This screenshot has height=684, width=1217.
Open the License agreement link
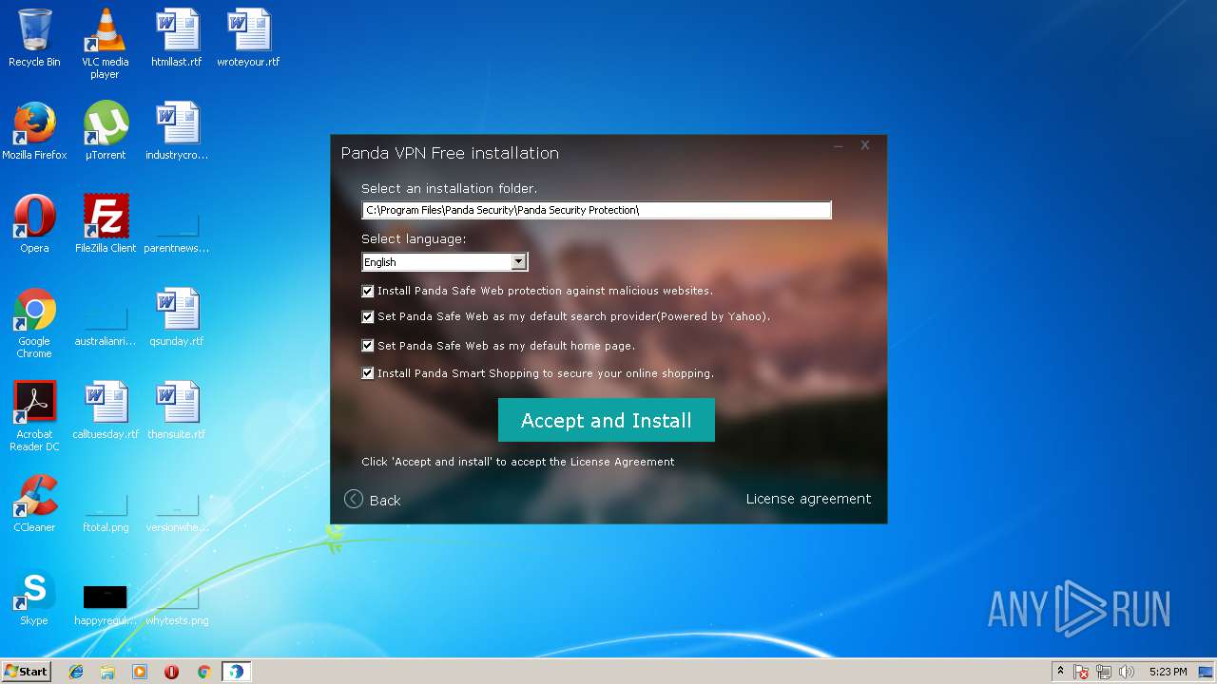click(x=808, y=499)
